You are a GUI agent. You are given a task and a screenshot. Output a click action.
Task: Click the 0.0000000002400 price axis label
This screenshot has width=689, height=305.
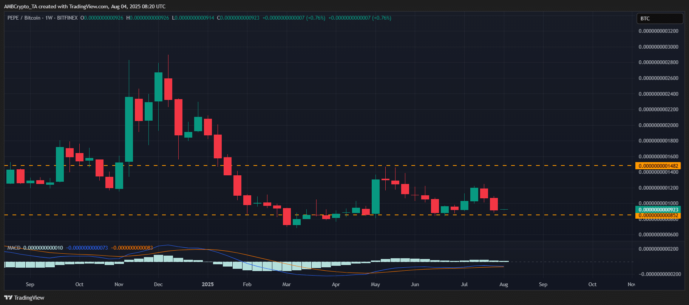tap(658, 94)
